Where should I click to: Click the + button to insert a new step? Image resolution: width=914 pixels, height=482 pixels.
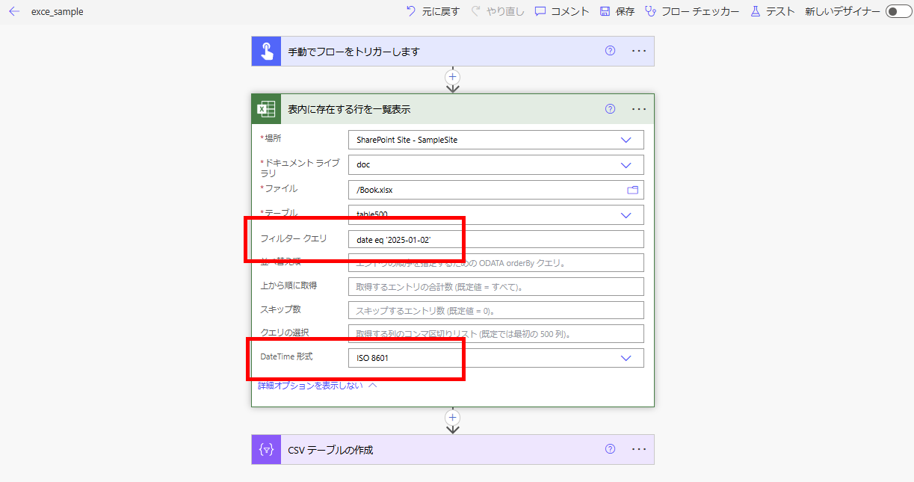click(453, 418)
